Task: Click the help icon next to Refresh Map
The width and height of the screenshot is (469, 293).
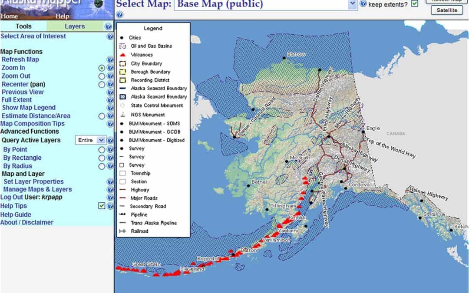Action: [109, 59]
